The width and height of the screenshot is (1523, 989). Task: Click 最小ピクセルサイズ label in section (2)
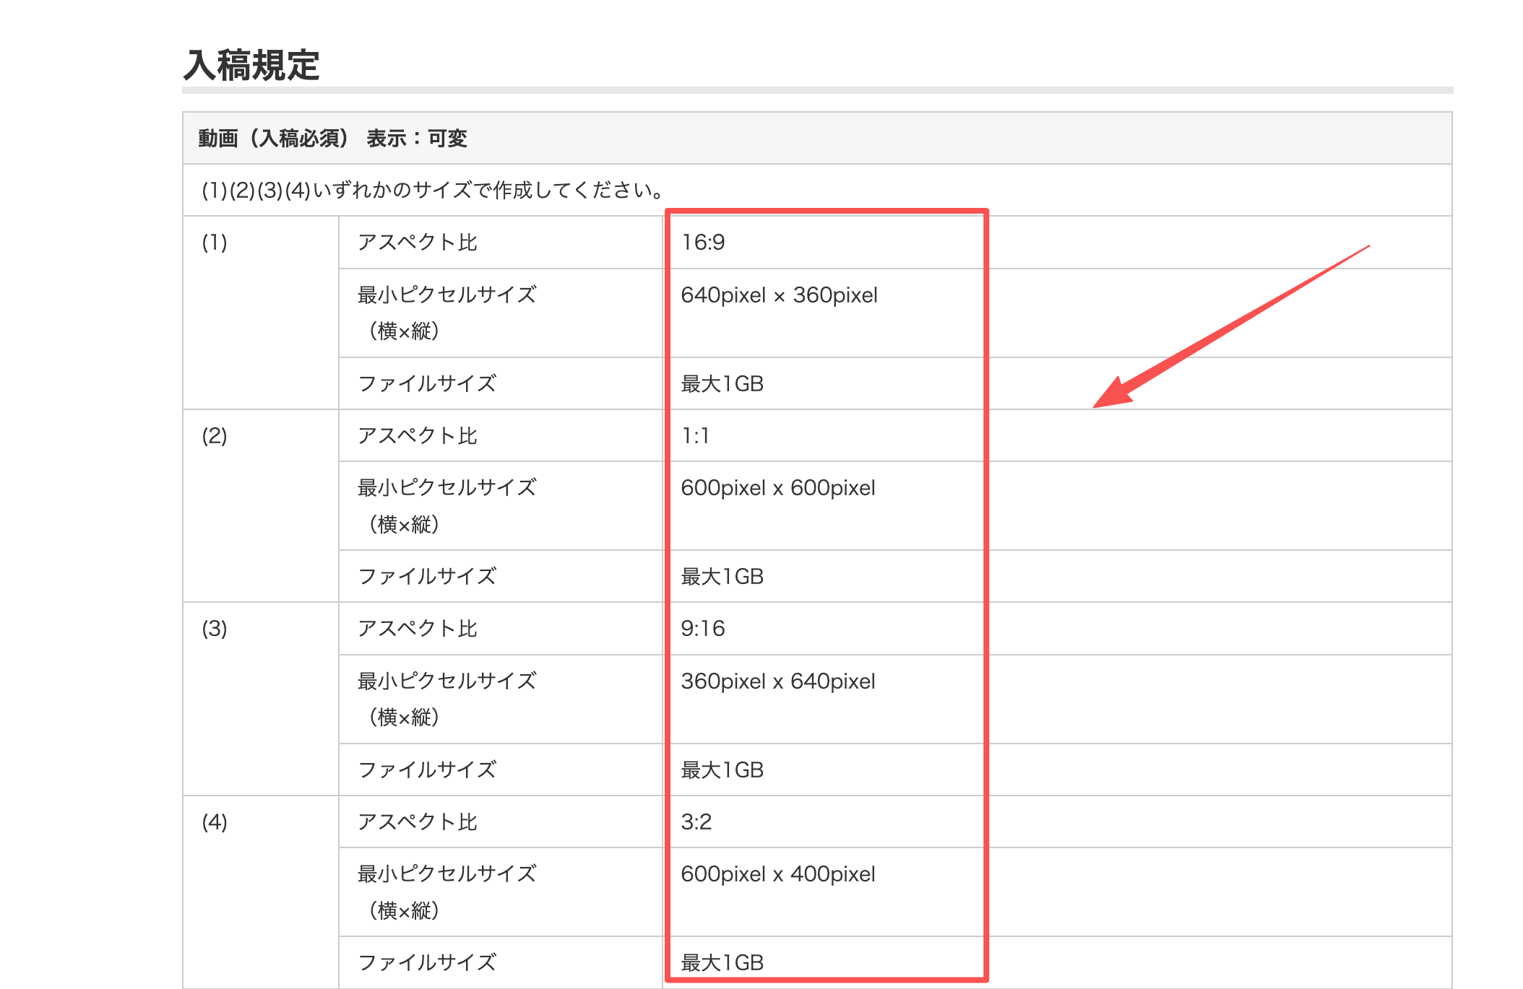[x=447, y=487]
